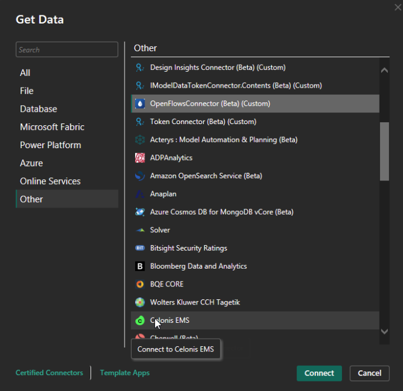
Task: Click the Wolters Kluwer CCH Tagetik icon
Action: pyautogui.click(x=140, y=303)
